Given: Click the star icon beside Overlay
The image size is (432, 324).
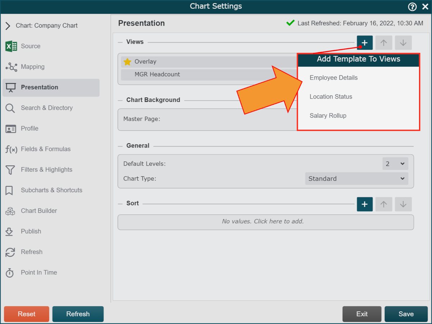Looking at the screenshot, I should pos(127,62).
